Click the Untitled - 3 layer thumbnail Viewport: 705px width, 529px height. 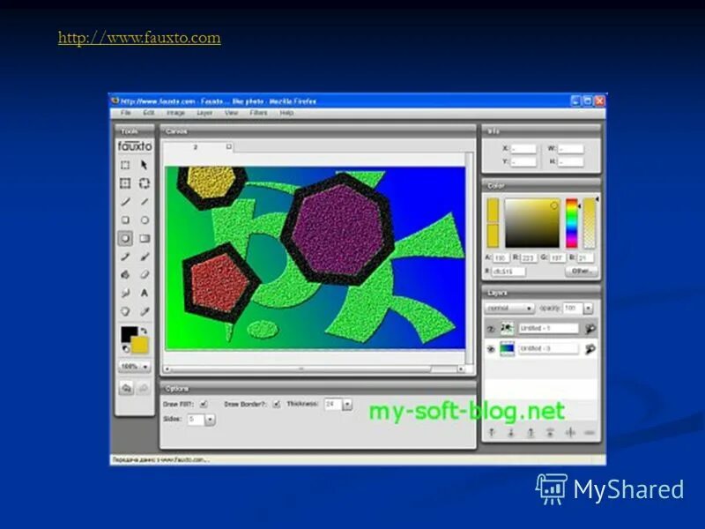[508, 348]
